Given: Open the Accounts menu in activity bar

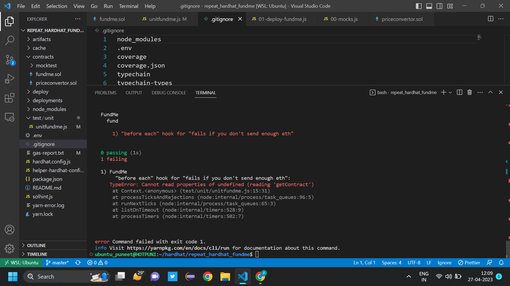Looking at the screenshot, I should point(10,230).
